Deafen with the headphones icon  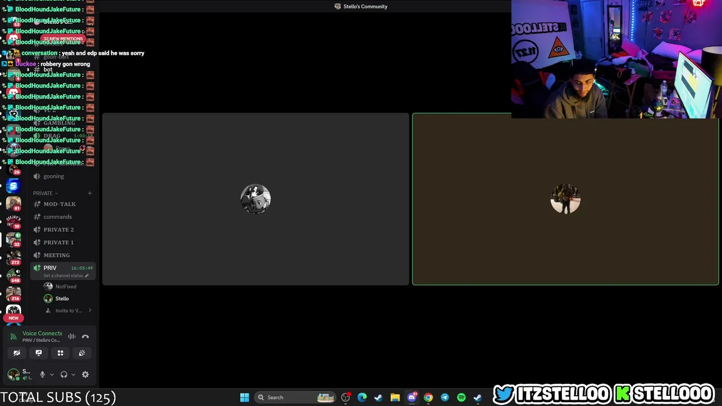click(64, 374)
